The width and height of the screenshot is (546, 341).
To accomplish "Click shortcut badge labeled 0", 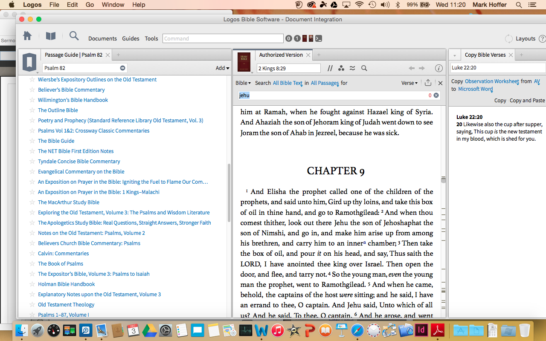I will (289, 38).
